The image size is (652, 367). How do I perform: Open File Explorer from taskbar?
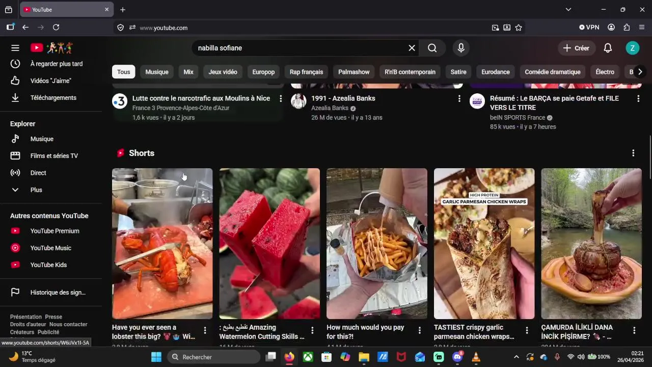click(x=364, y=357)
